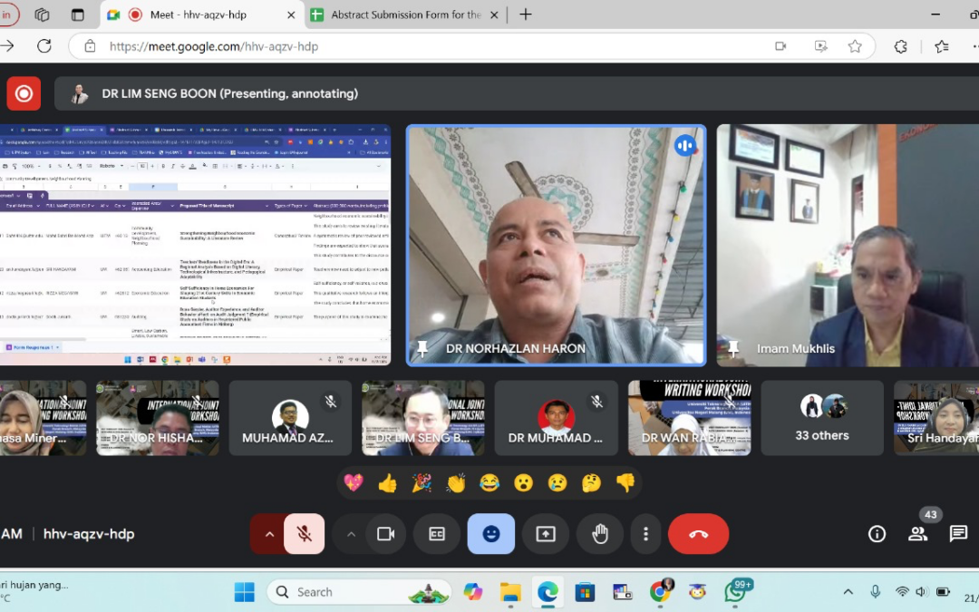Click the red recording indicator icon
The width and height of the screenshot is (979, 612).
(x=24, y=93)
